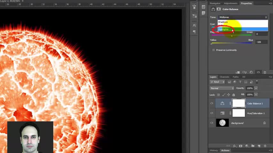Select the Background layer thumbnail

tap(222, 123)
